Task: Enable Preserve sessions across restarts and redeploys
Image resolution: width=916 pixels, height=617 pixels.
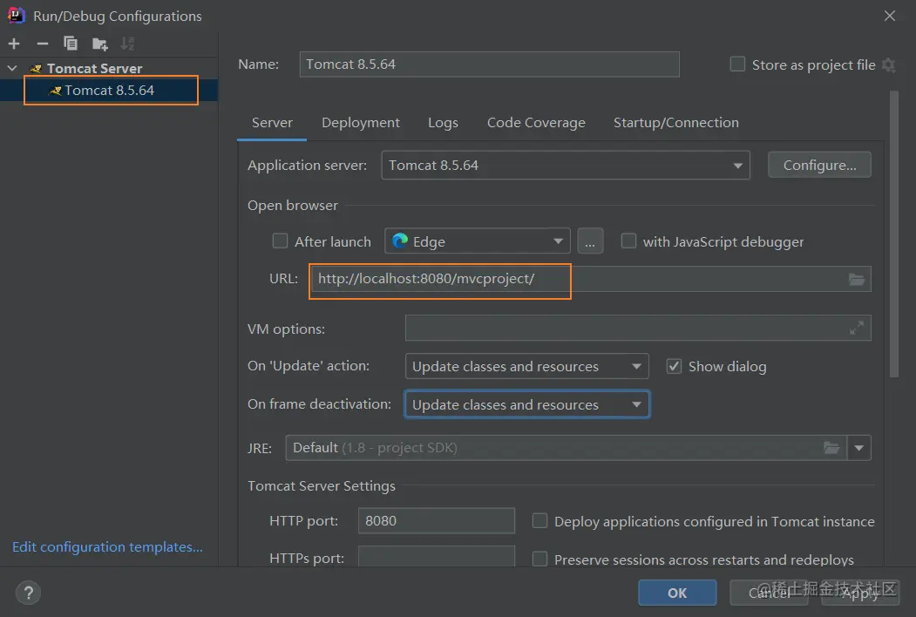Action: point(539,559)
